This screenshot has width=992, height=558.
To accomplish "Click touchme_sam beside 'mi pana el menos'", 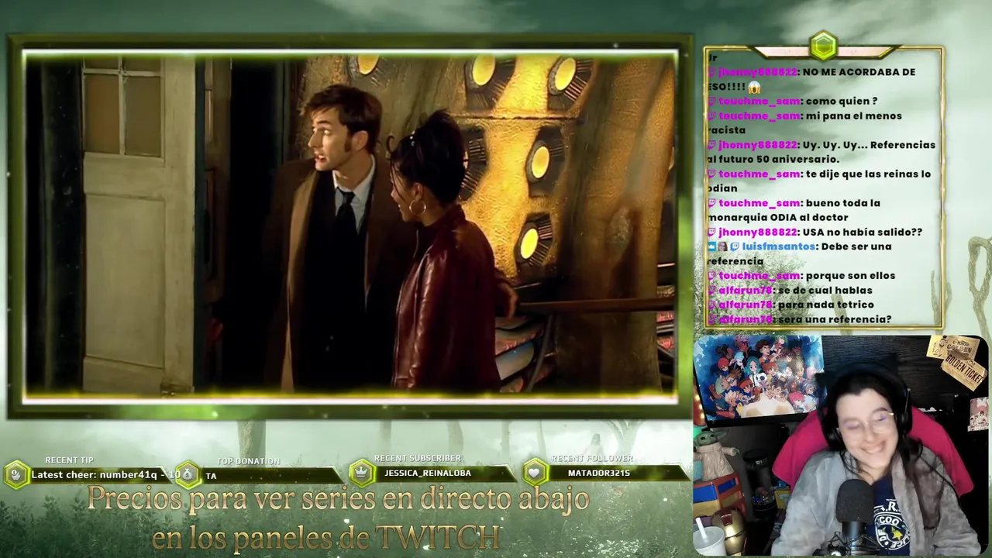I will click(x=759, y=116).
